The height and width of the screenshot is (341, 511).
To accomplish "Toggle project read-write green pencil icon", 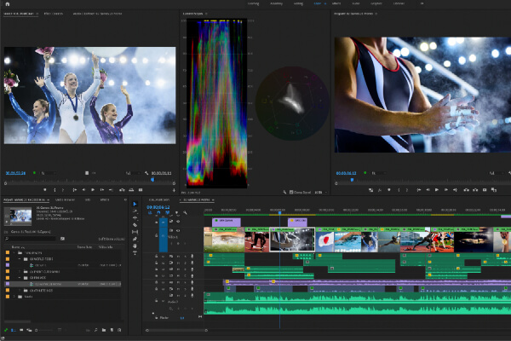I will 6,330.
